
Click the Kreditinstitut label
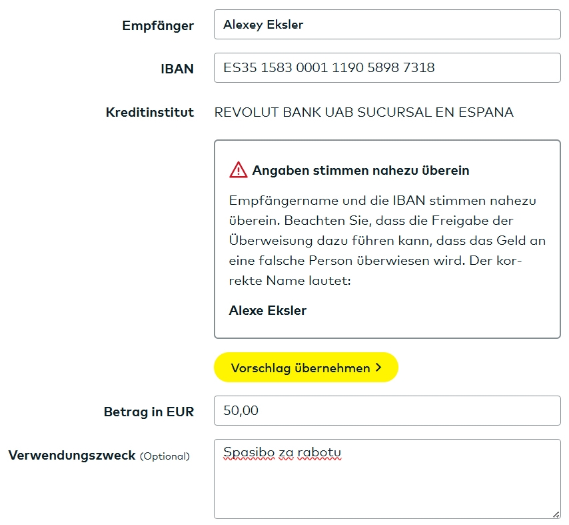[x=150, y=112]
